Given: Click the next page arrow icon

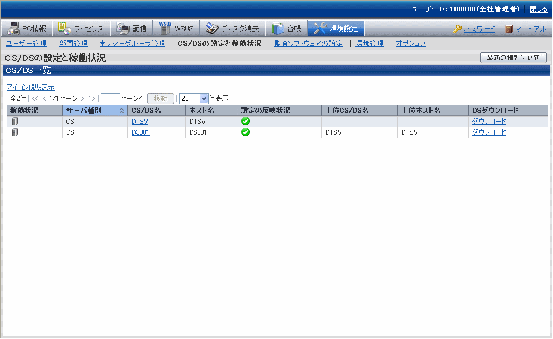Looking at the screenshot, I should 82,99.
